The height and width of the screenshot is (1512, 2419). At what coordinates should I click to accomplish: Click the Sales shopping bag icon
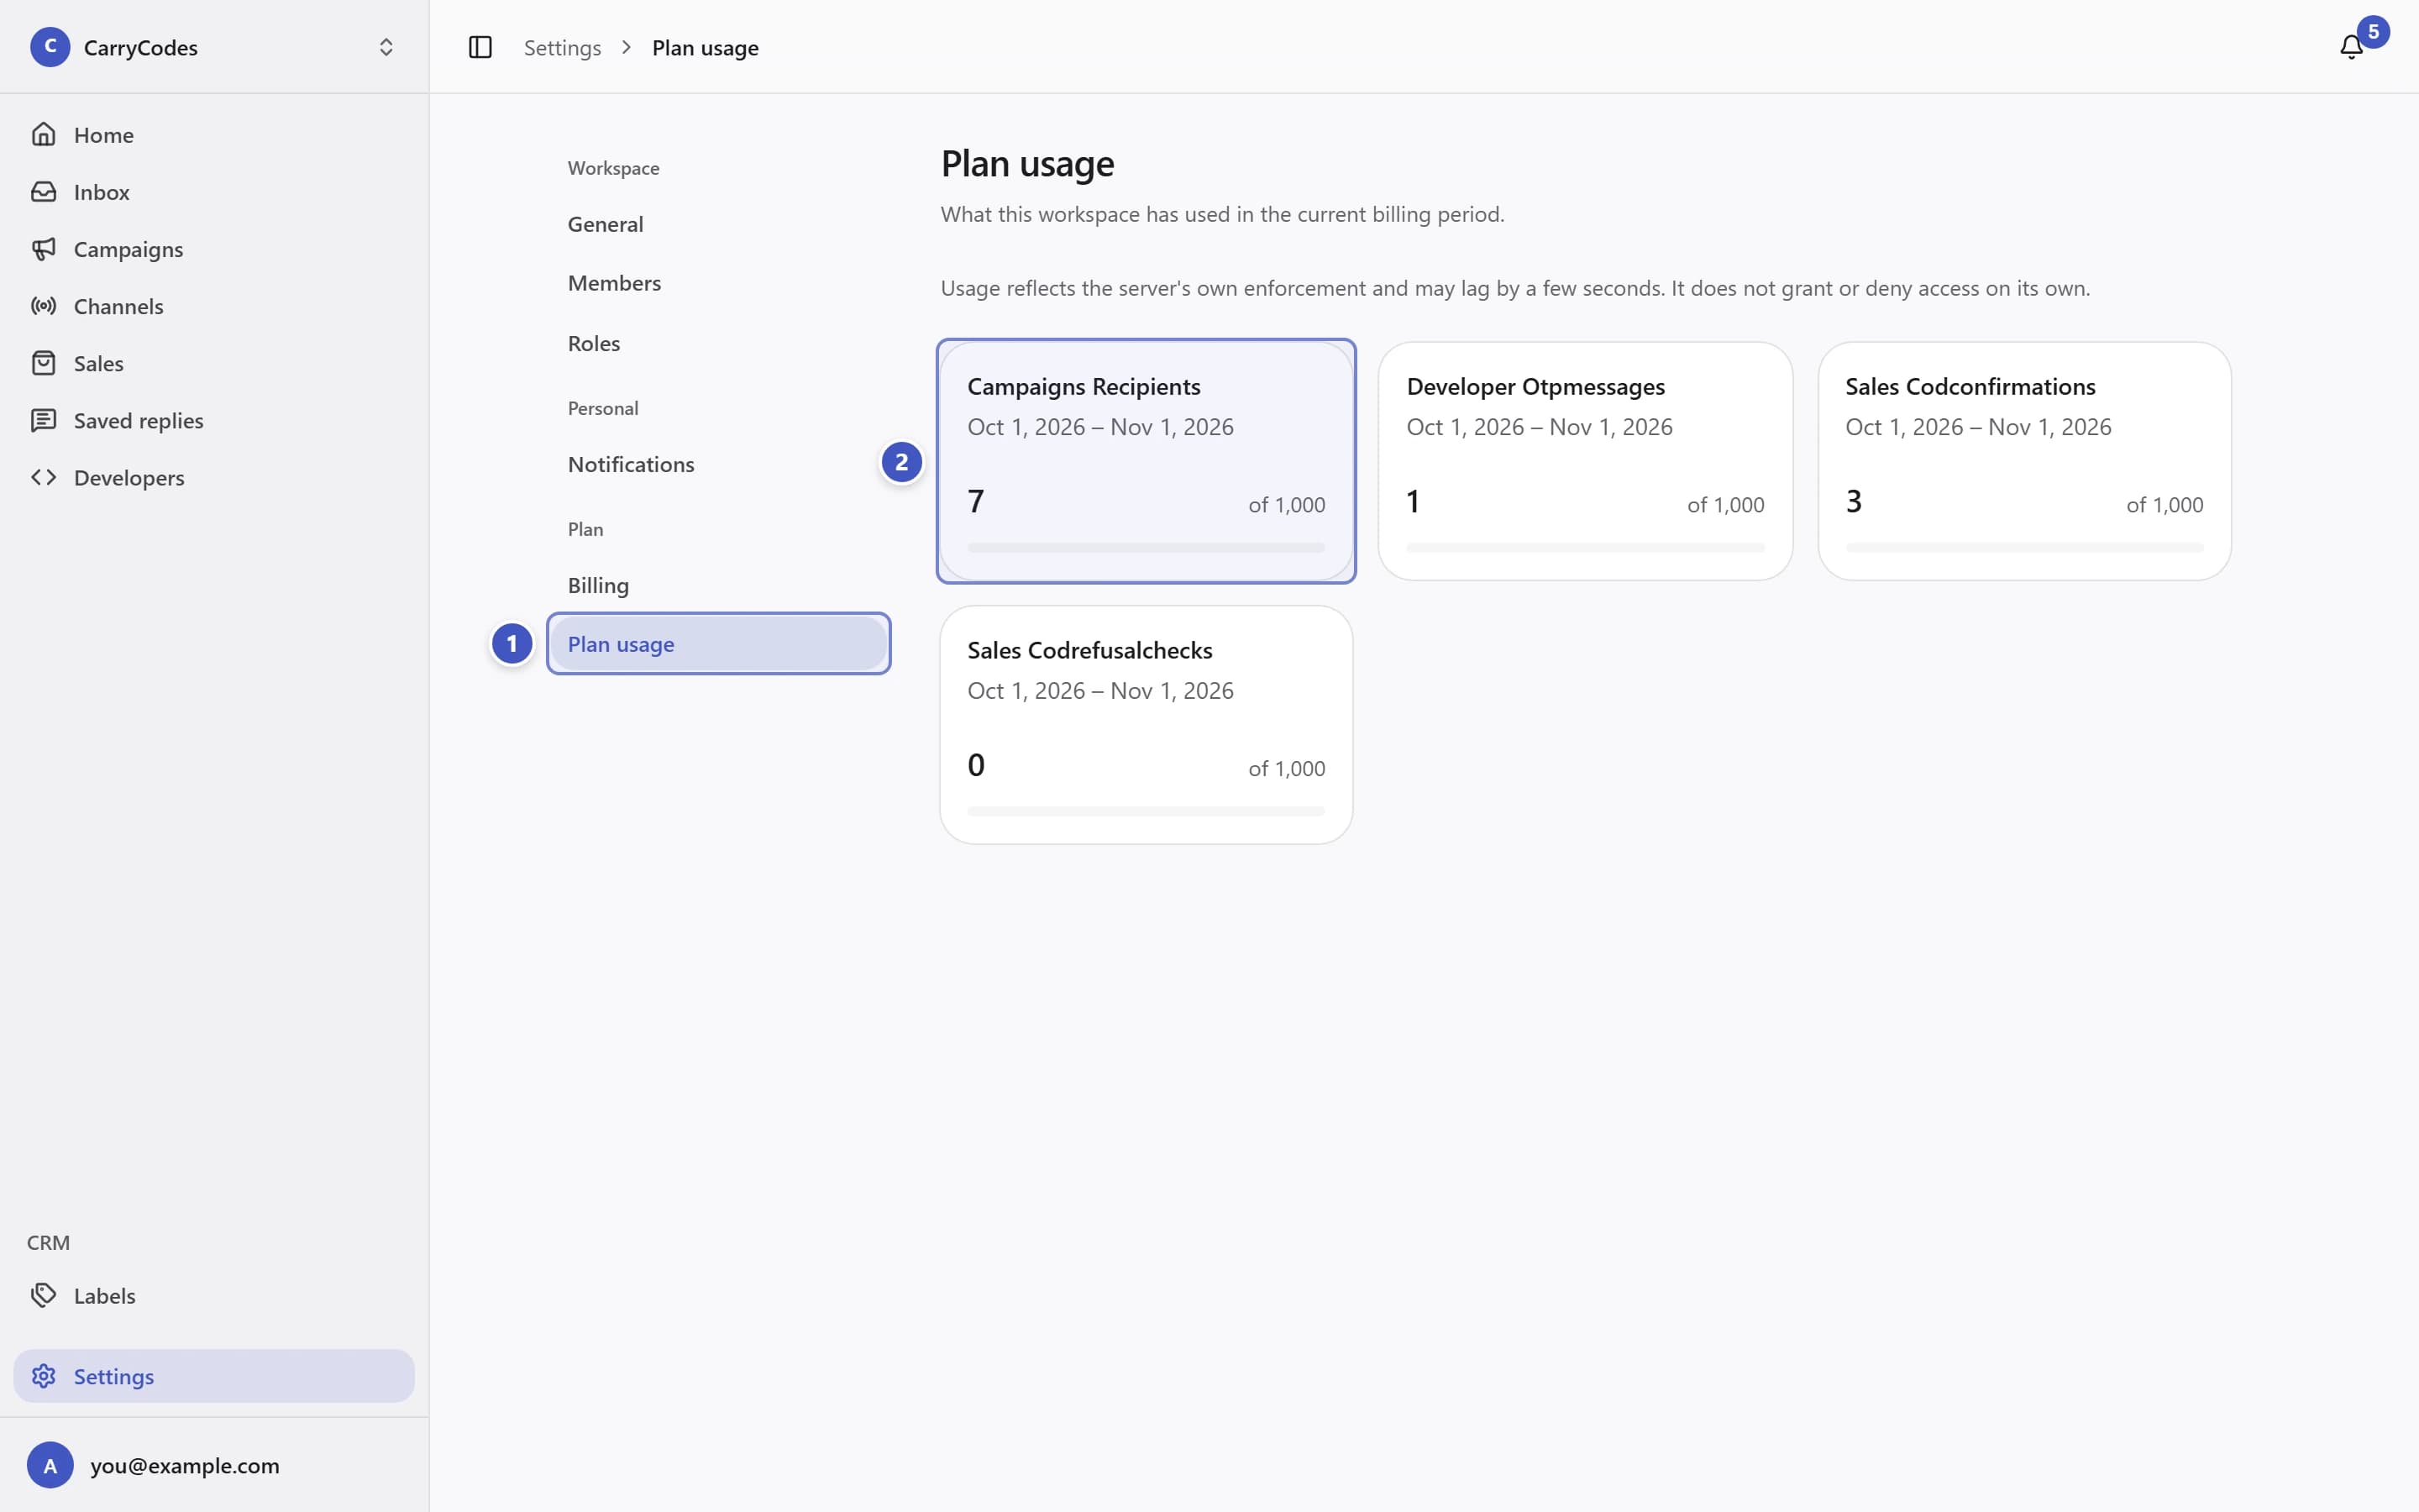pyautogui.click(x=43, y=363)
